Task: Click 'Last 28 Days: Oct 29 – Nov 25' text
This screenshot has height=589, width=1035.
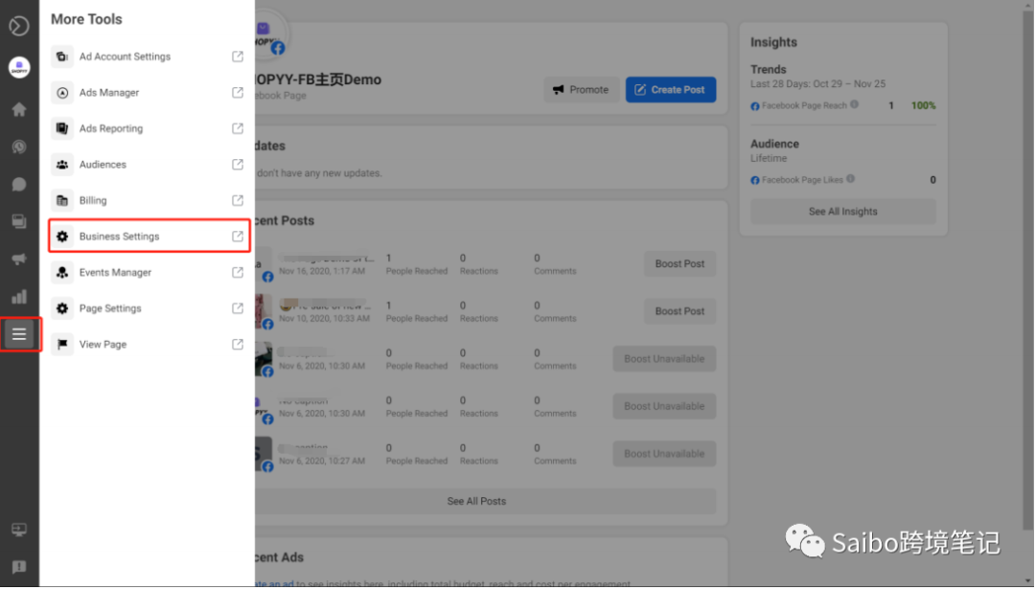Action: (817, 83)
